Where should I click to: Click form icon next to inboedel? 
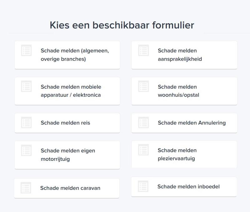tap(143, 186)
